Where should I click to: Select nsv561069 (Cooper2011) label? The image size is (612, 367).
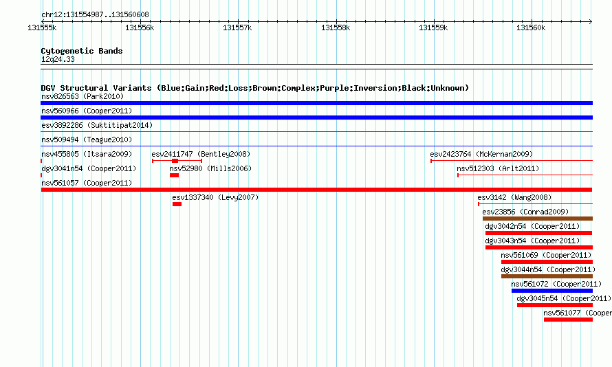[546, 255]
